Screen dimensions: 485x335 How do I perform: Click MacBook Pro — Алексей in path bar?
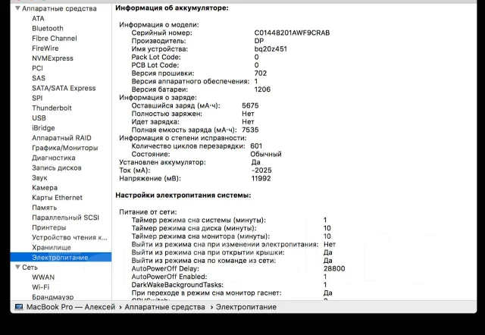[70, 307]
